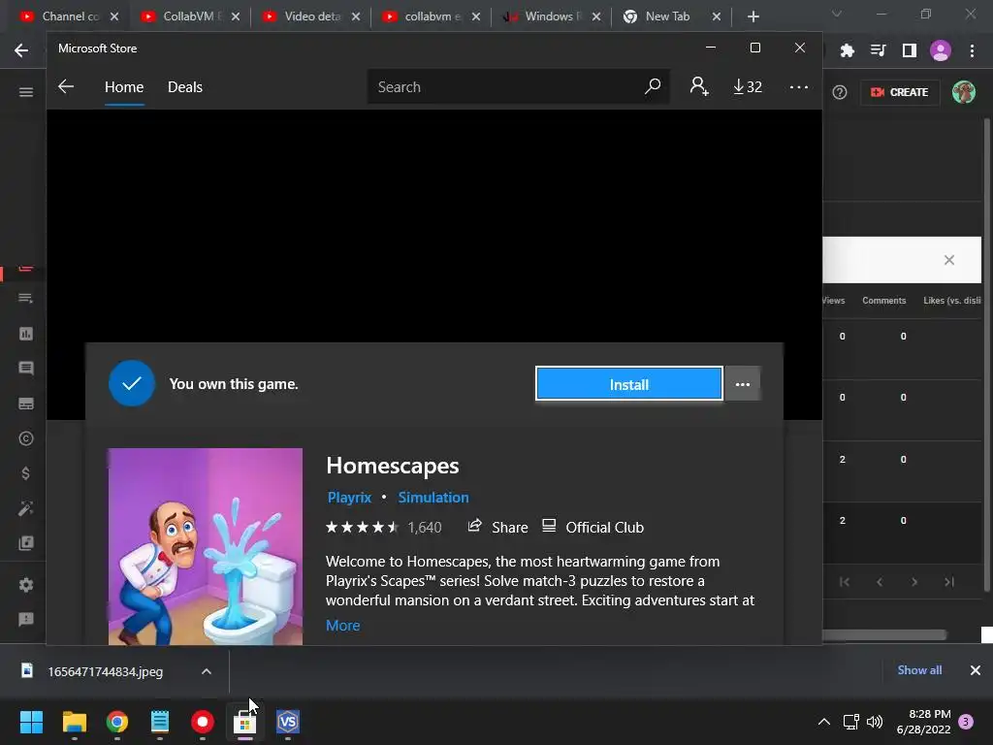
Task: Click the Homescapes cover thumbnail
Action: pos(206,546)
